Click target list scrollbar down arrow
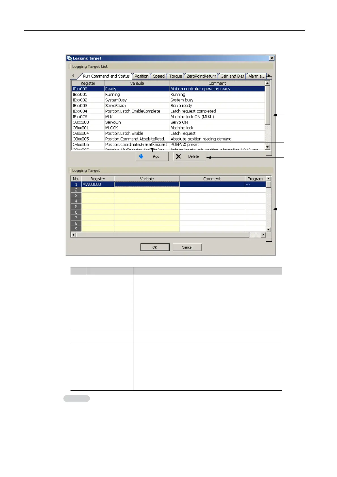The image size is (337, 477). pyautogui.click(x=268, y=147)
